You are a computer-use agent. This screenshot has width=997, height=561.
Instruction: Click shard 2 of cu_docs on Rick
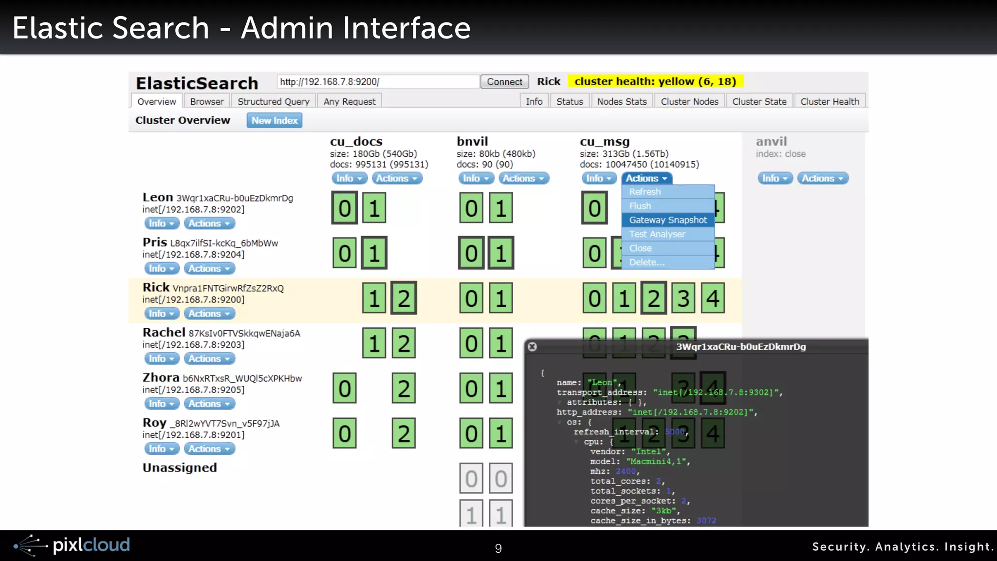point(404,298)
